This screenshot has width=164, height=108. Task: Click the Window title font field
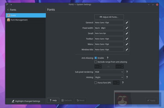tap(109, 49)
